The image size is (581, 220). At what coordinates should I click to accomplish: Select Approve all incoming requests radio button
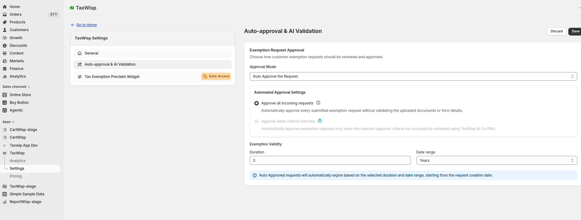pyautogui.click(x=257, y=103)
